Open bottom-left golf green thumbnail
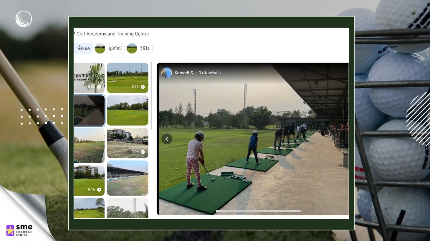Screen dimensions: 430x241 point(89,208)
